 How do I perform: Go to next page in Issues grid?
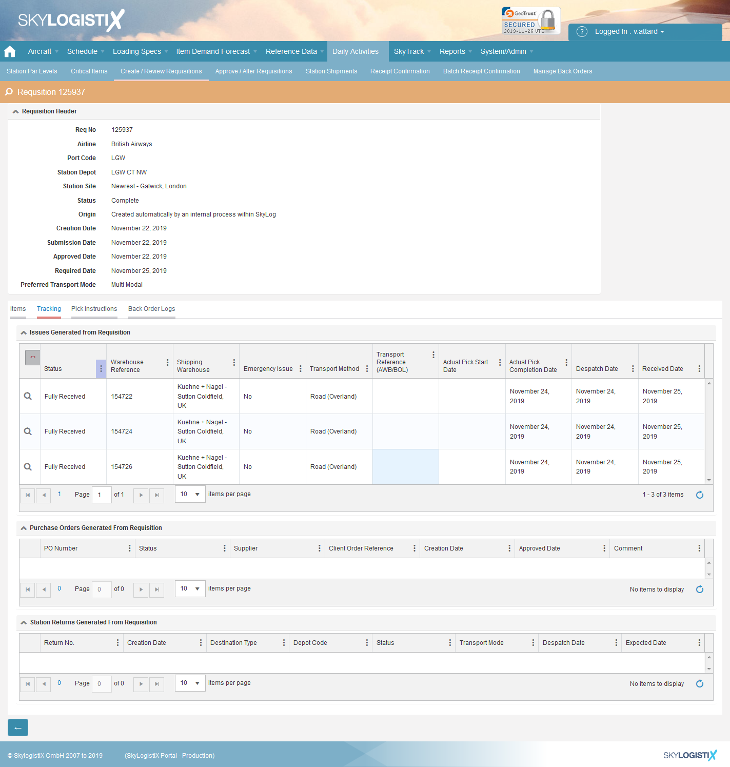click(141, 495)
